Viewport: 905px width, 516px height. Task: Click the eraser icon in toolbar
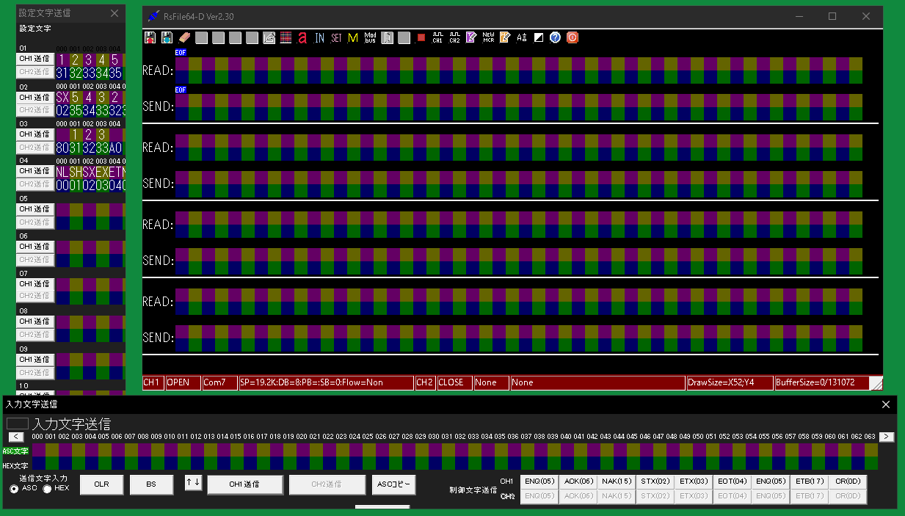(x=184, y=37)
